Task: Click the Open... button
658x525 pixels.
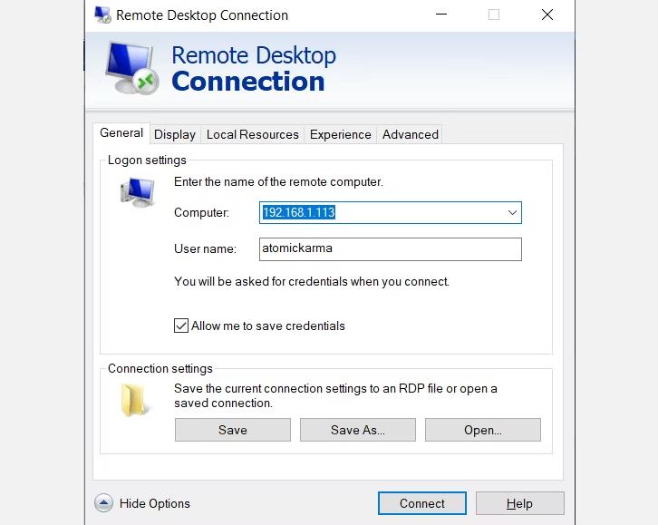Action: coord(482,430)
